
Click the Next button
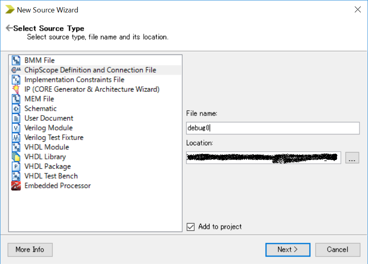(x=288, y=250)
